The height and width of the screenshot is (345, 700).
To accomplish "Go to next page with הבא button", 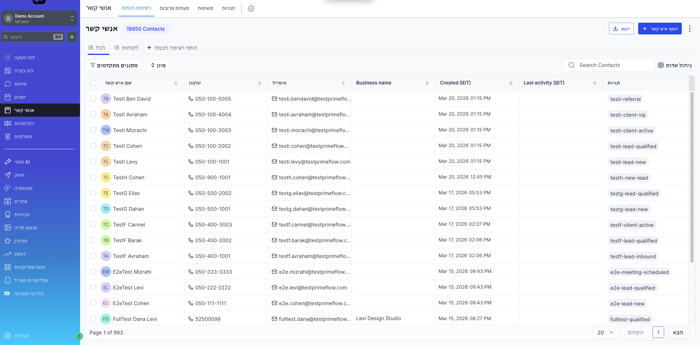I will point(679,333).
